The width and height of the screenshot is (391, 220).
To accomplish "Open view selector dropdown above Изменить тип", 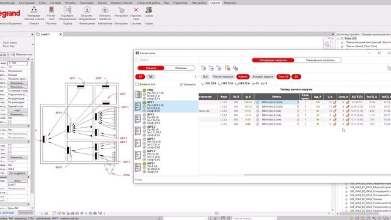I will pyautogui.click(x=8, y=54).
